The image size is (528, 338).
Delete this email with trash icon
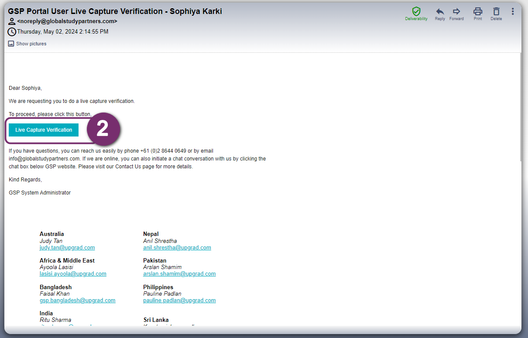click(496, 11)
